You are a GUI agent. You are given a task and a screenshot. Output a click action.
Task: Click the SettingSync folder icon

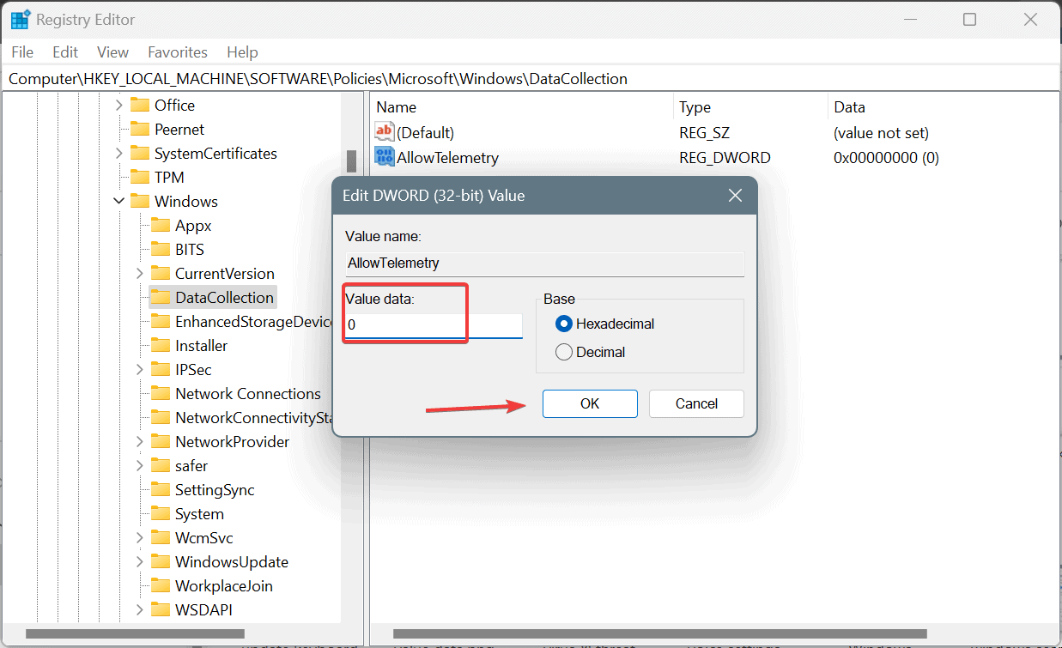161,489
